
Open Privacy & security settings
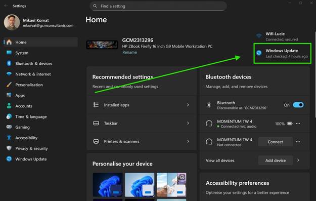[x=40, y=148]
